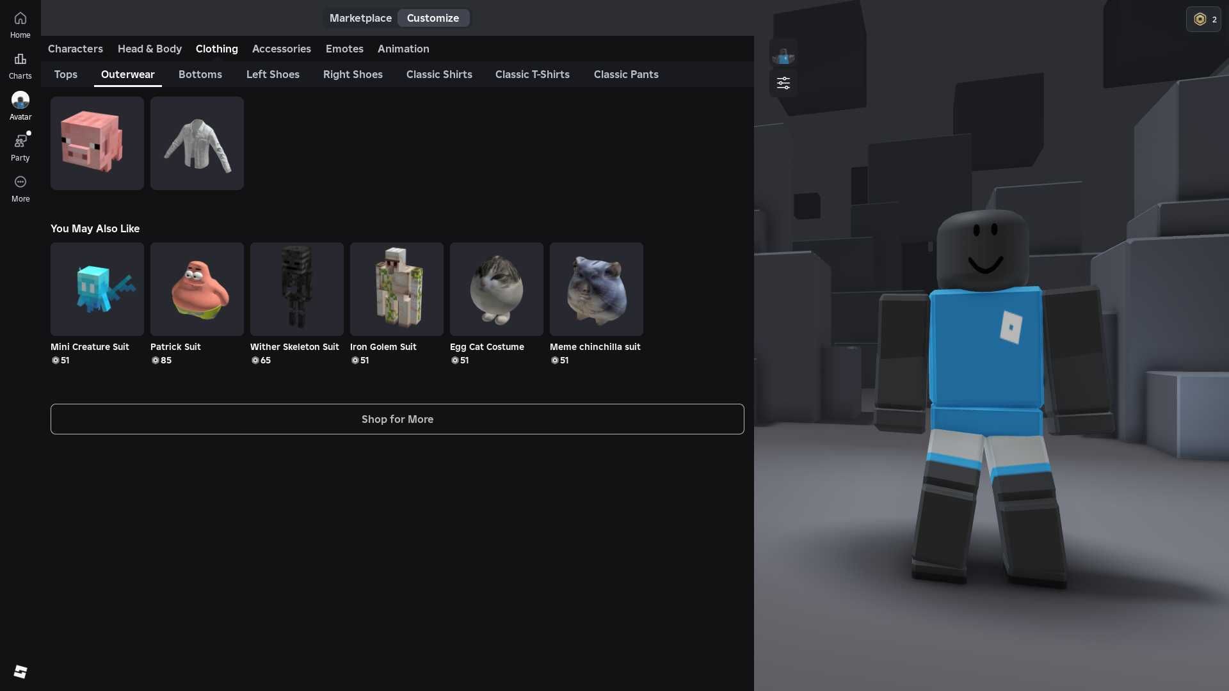Click the You May Also Like heading

[x=95, y=228]
